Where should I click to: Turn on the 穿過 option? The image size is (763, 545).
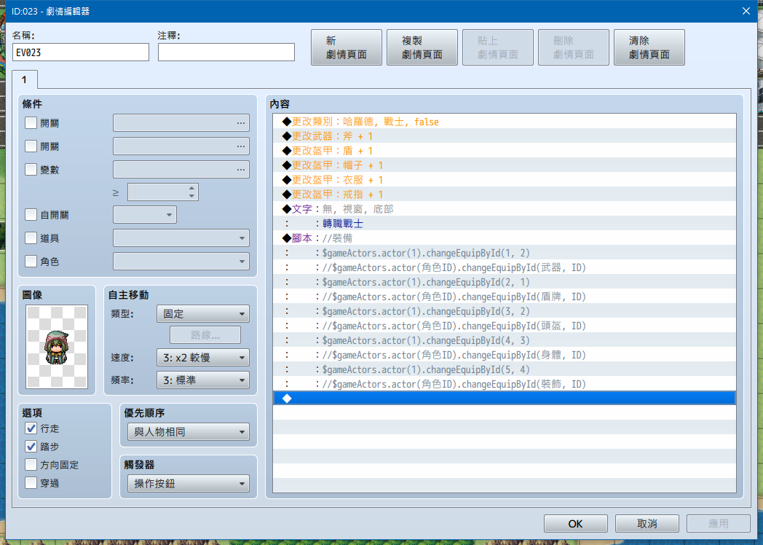[31, 482]
